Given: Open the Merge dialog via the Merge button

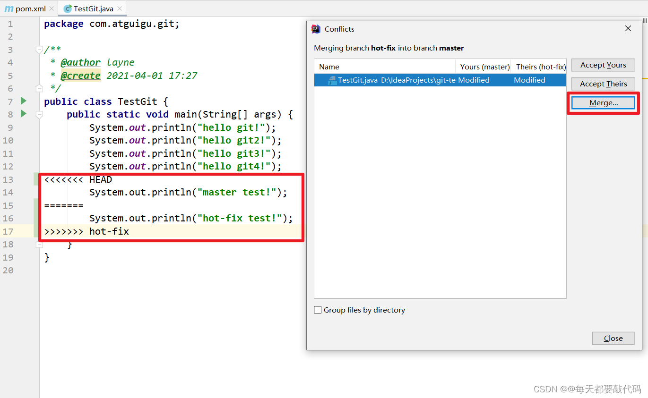Looking at the screenshot, I should 603,102.
